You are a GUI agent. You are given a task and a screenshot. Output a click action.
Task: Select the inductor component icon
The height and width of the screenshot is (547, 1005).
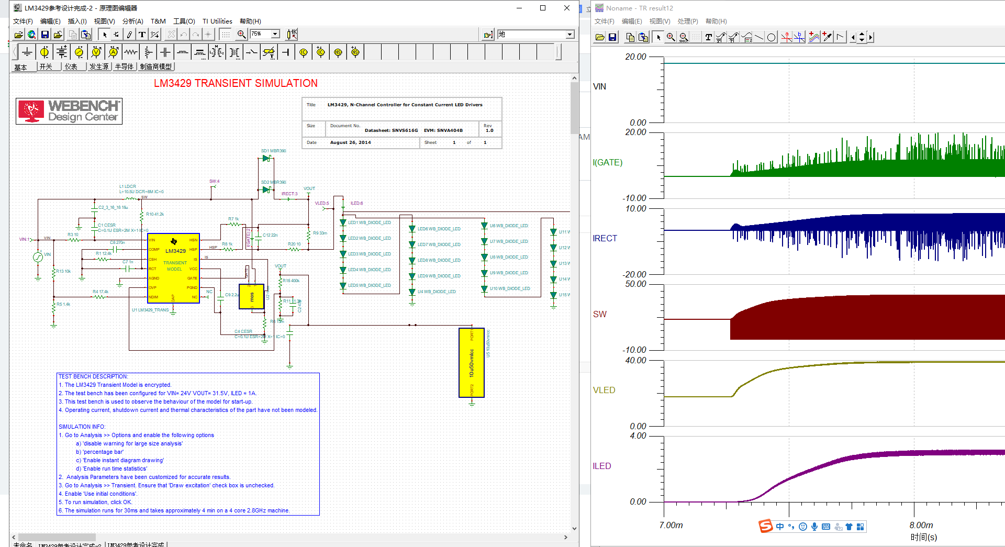click(x=183, y=52)
